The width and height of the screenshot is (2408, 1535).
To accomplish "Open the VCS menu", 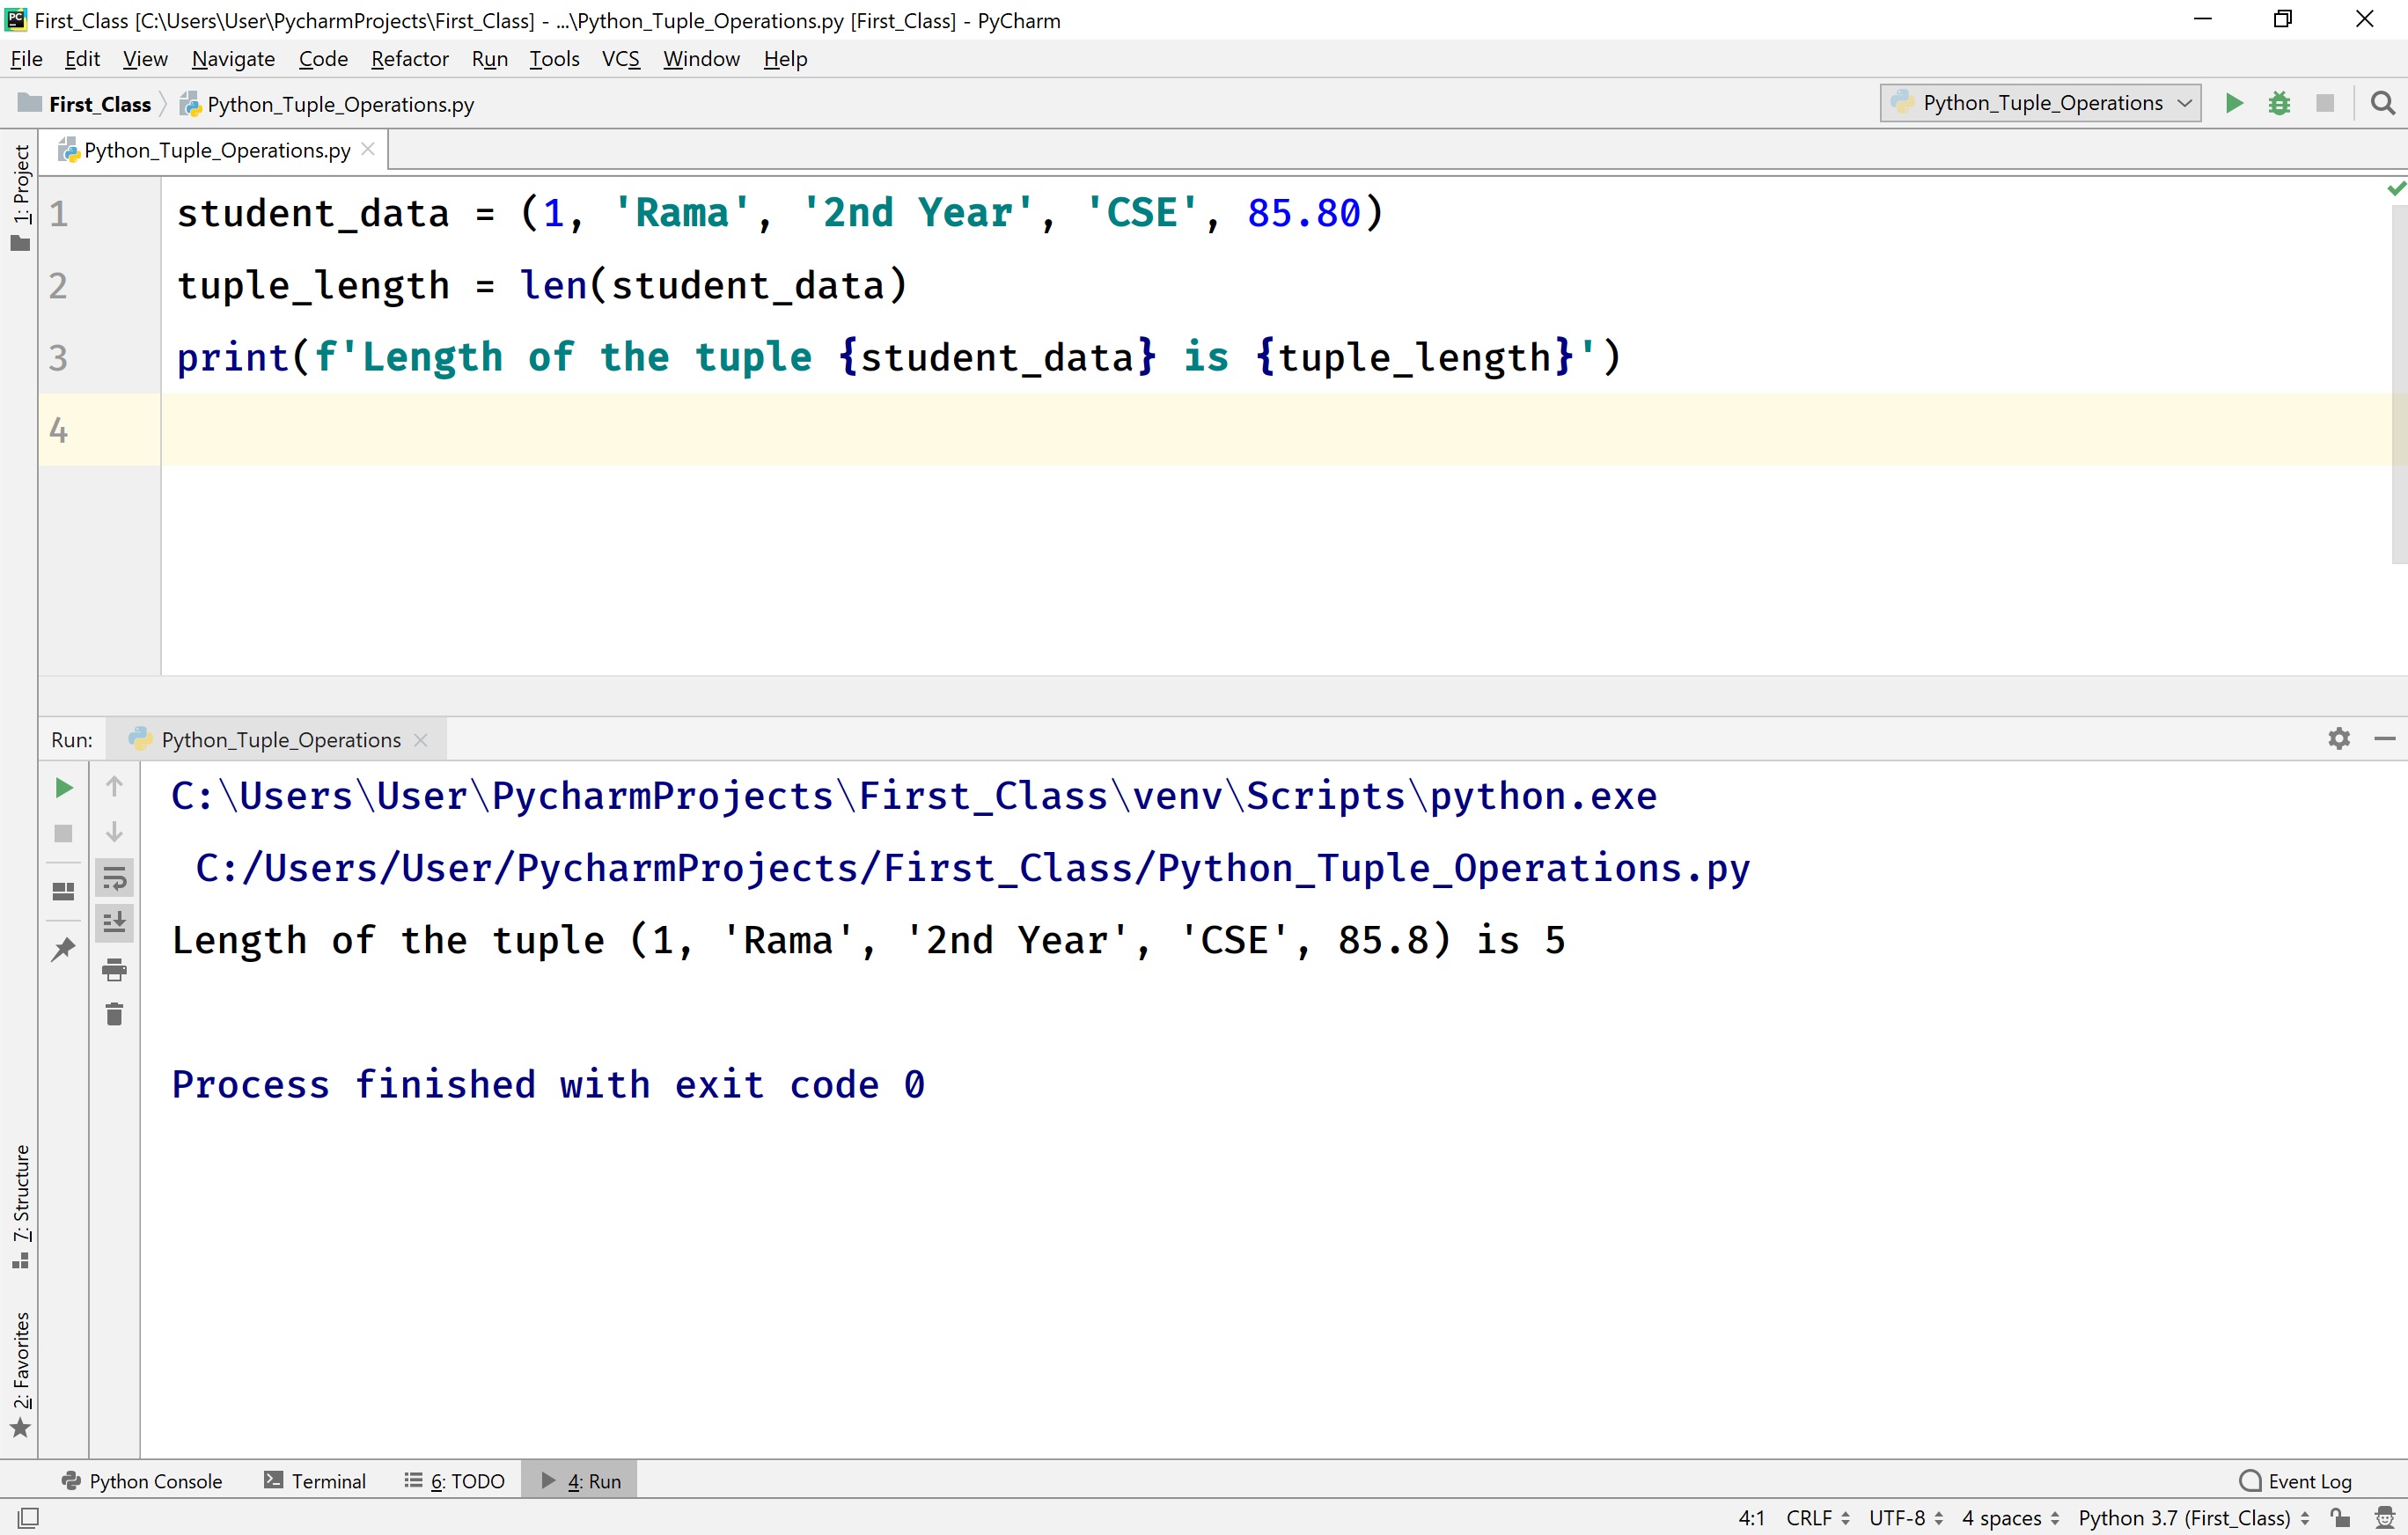I will (x=620, y=59).
